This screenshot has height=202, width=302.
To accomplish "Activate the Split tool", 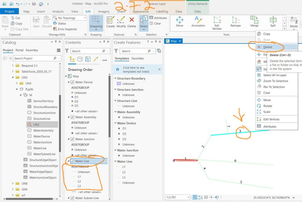I will [x=273, y=21].
